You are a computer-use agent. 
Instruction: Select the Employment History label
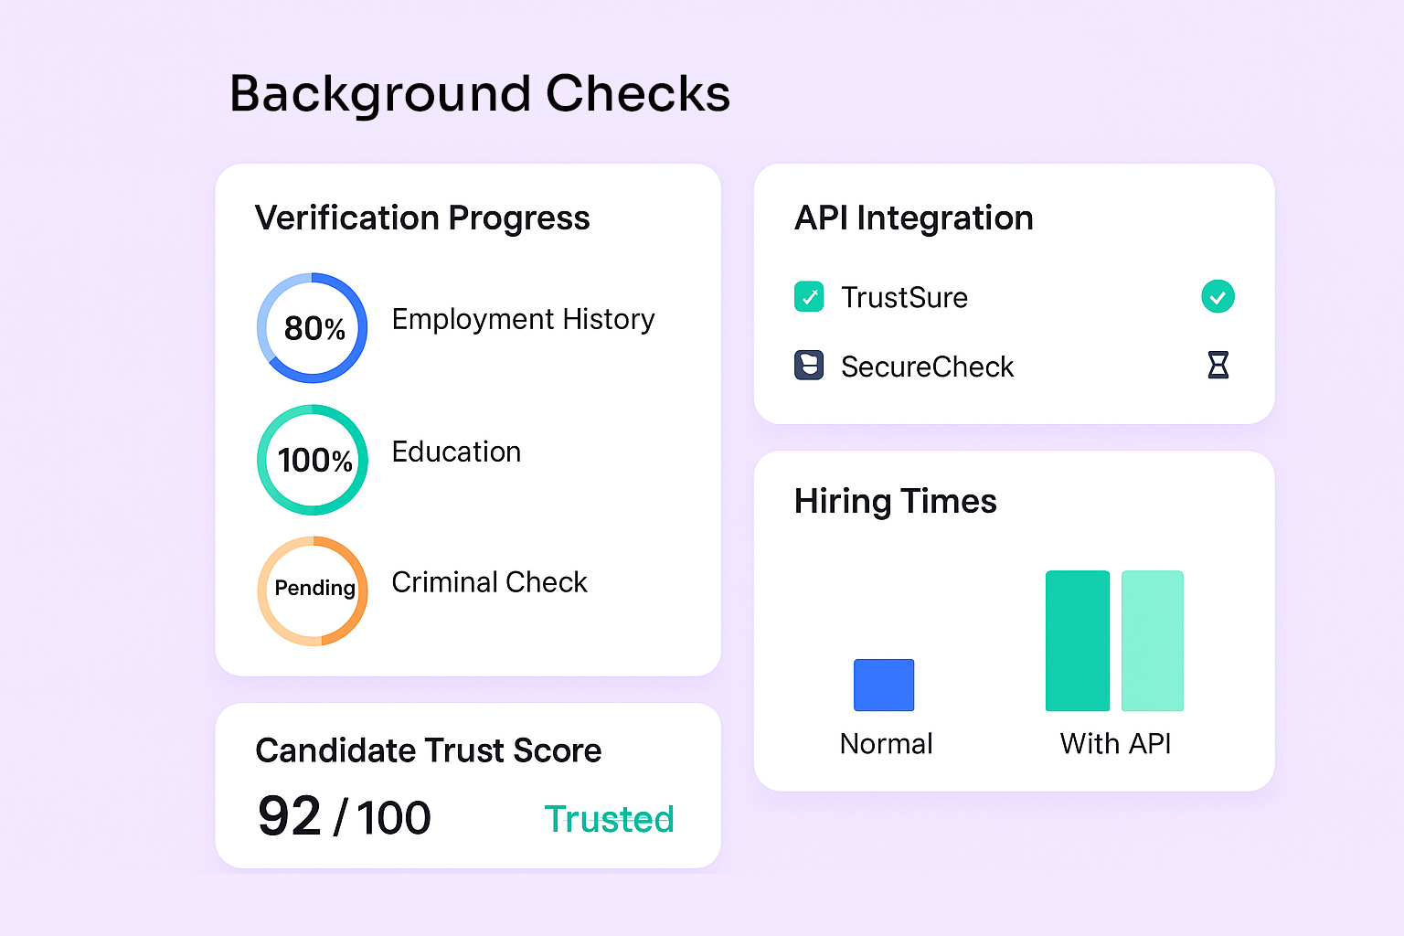523,319
